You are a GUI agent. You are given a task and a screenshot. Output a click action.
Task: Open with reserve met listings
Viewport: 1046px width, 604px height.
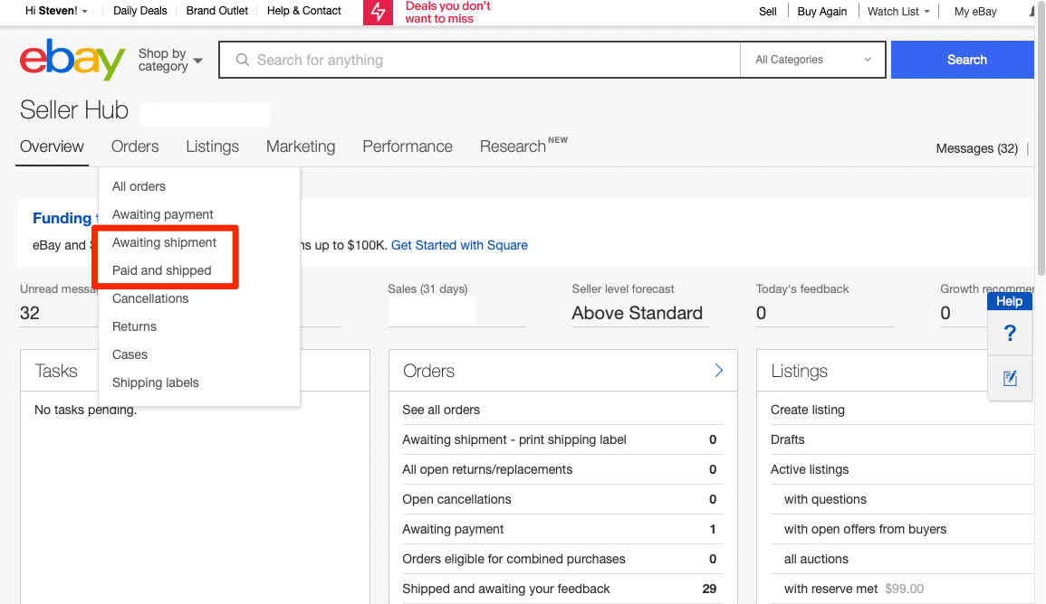click(830, 589)
